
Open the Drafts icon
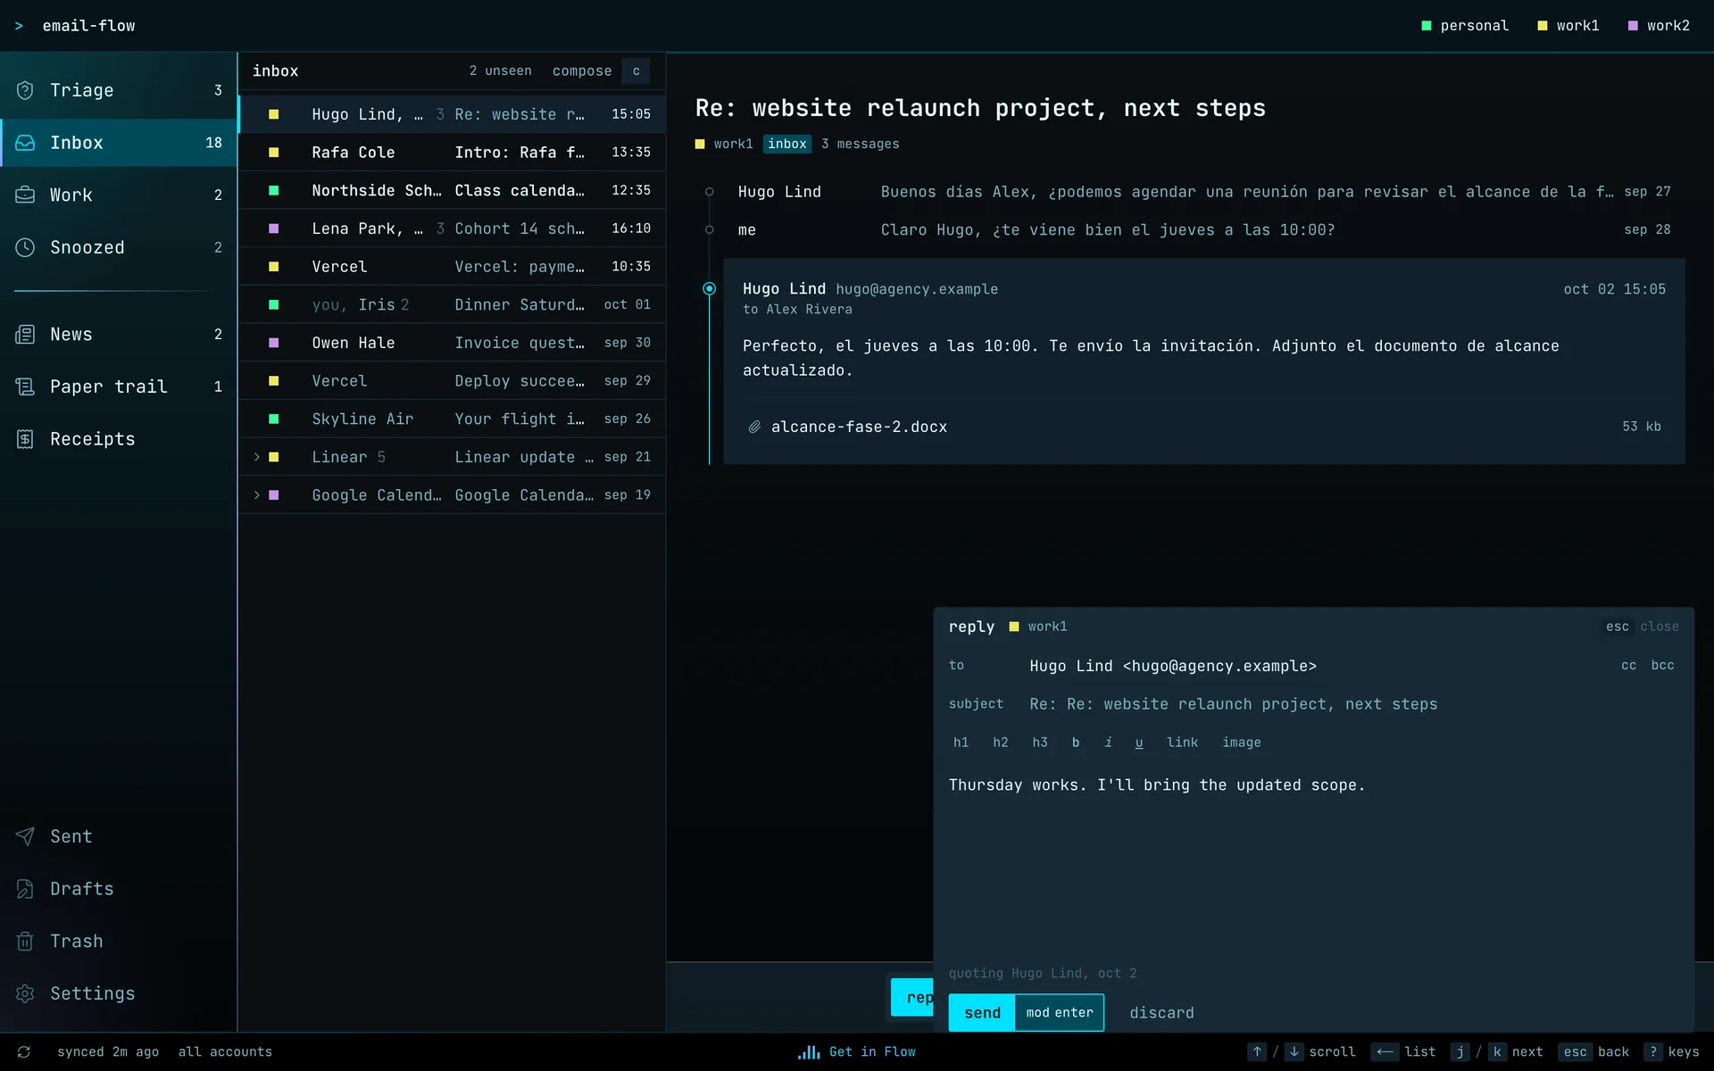tap(25, 889)
